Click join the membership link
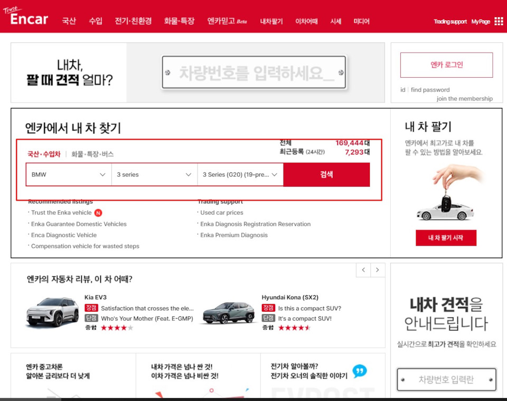The width and height of the screenshot is (507, 401). pos(465,98)
